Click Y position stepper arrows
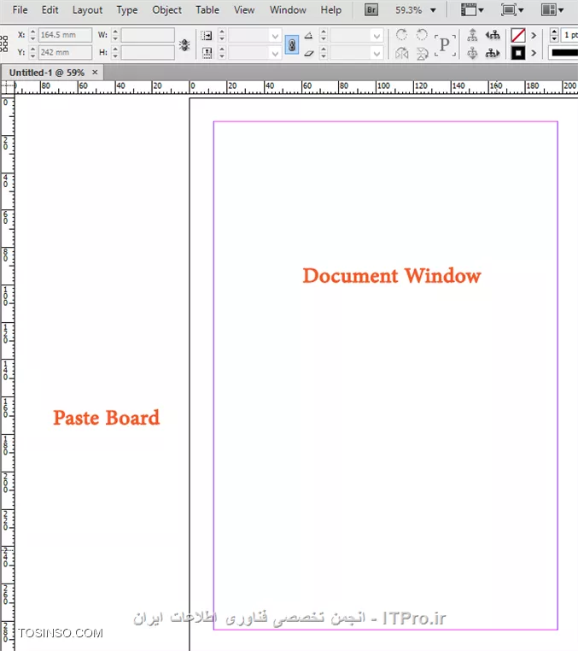The width and height of the screenshot is (578, 651). point(32,52)
